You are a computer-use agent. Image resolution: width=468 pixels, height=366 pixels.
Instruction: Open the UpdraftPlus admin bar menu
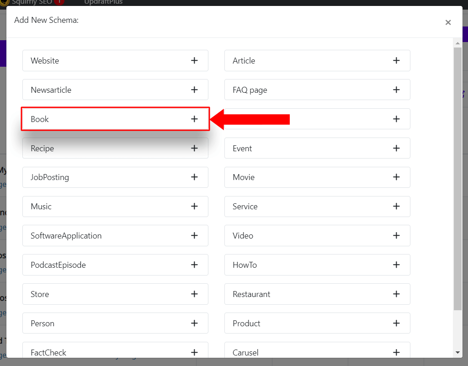[103, 2]
